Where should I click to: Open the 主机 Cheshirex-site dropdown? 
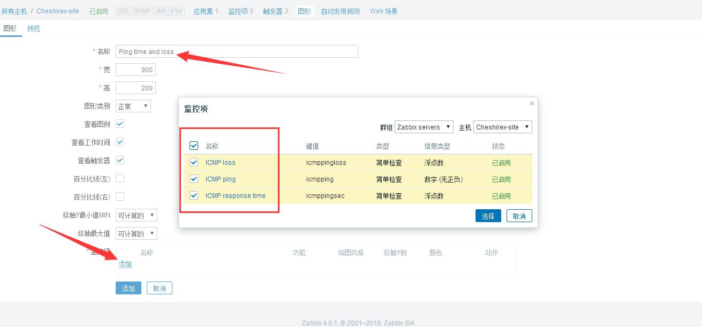[x=503, y=127]
